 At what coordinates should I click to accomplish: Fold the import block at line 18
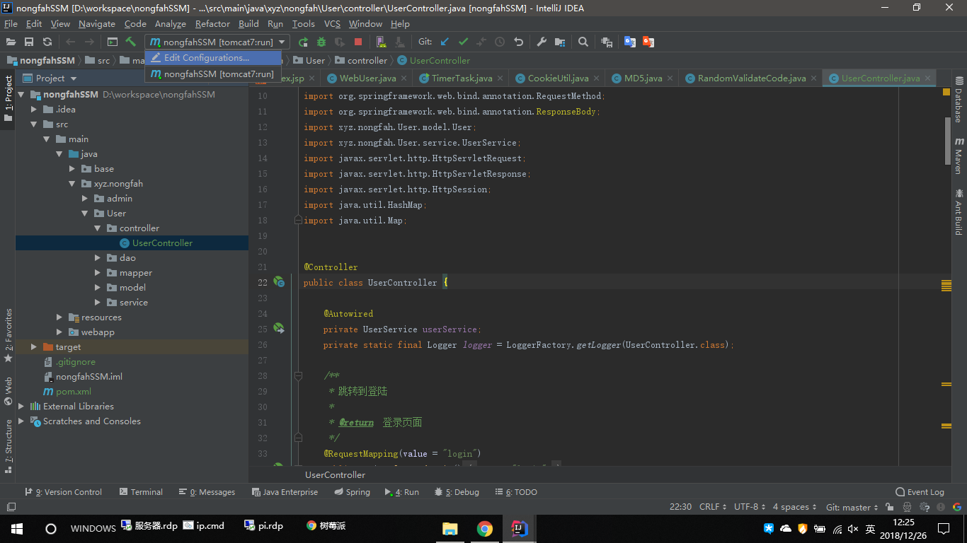click(x=298, y=220)
